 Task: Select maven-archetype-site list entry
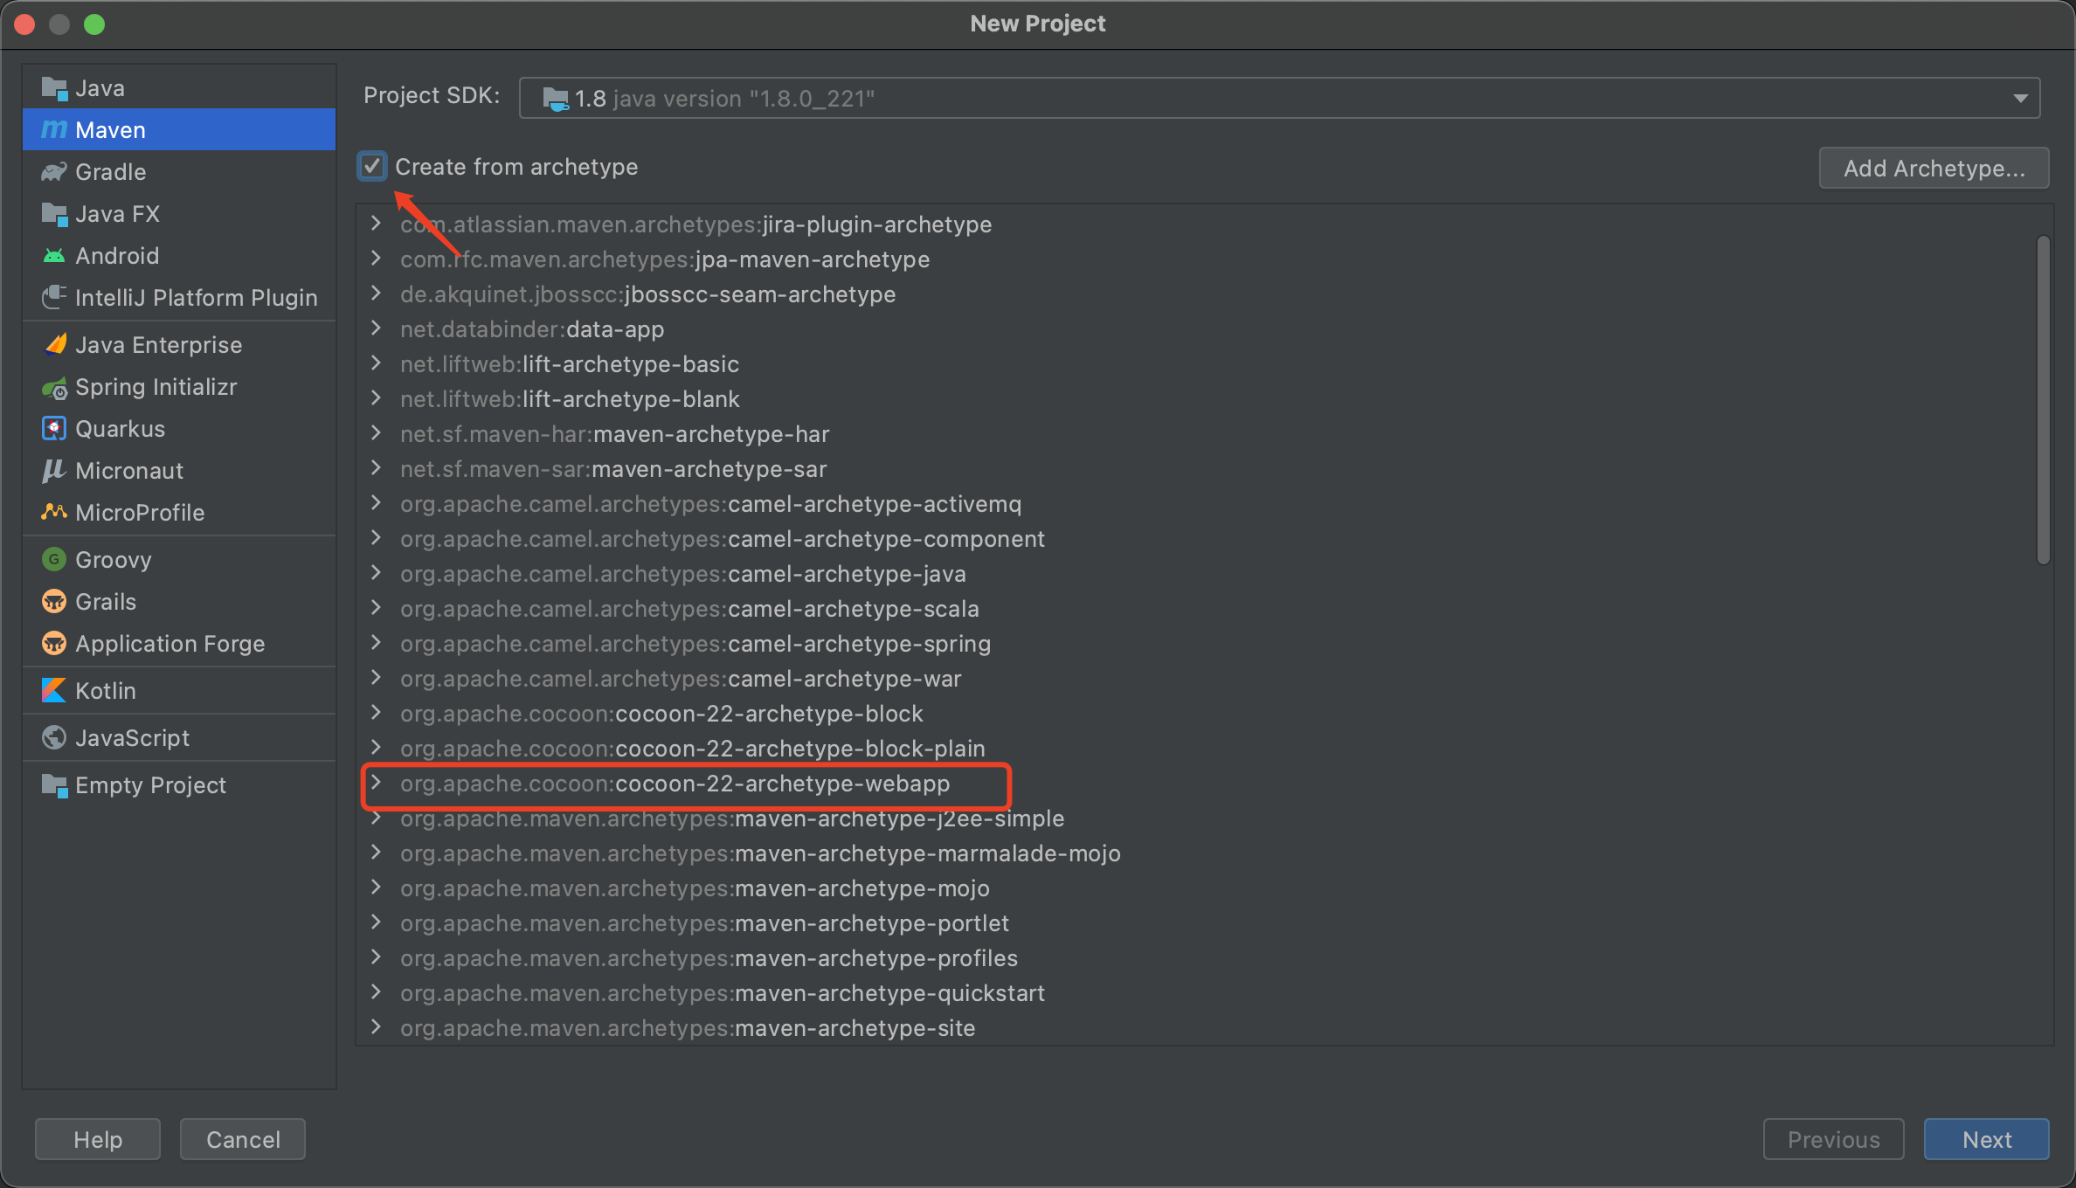pyautogui.click(x=687, y=1028)
